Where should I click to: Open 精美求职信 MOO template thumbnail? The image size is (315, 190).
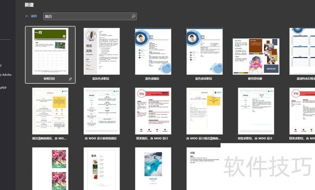(x=302, y=111)
